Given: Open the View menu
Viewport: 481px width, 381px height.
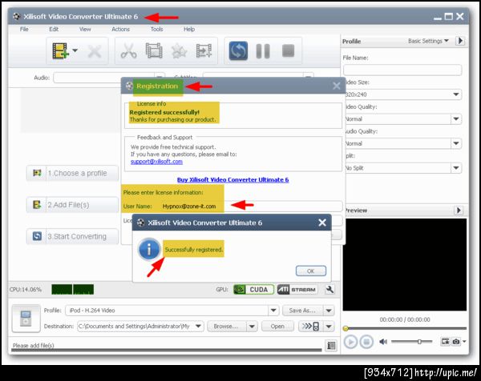Looking at the screenshot, I should [x=85, y=29].
